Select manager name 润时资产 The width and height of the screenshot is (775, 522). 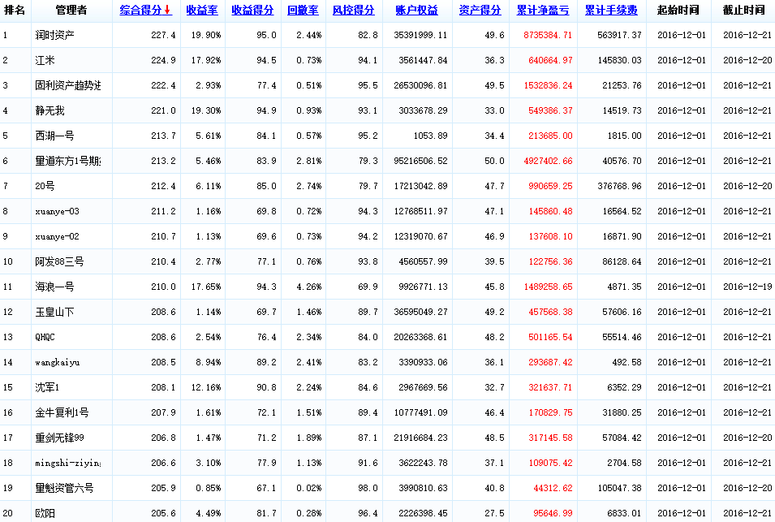coord(55,35)
